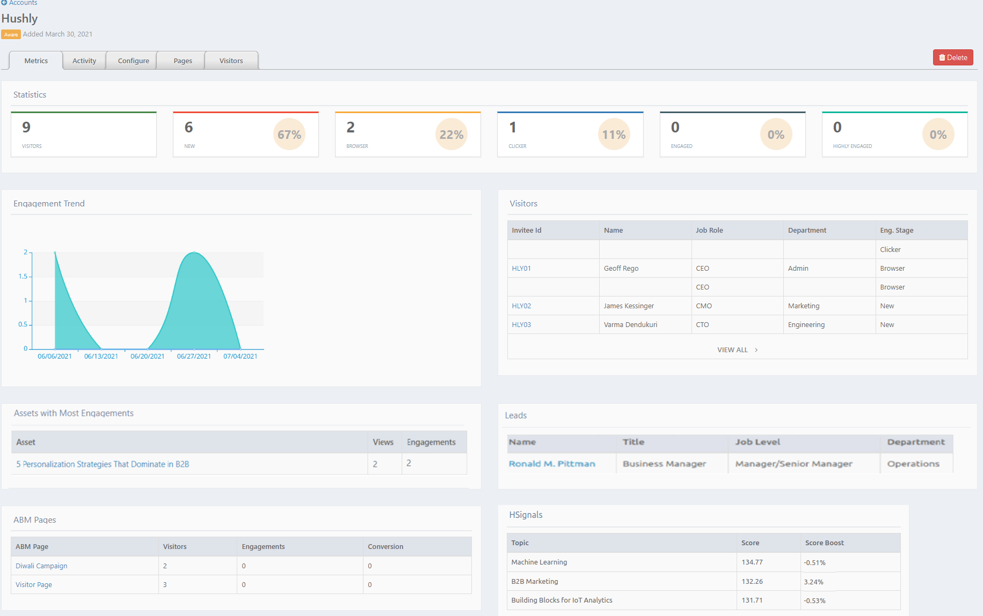Screen dimensions: 983x616
Task: Switch to the Activity tab
Action: coord(84,61)
